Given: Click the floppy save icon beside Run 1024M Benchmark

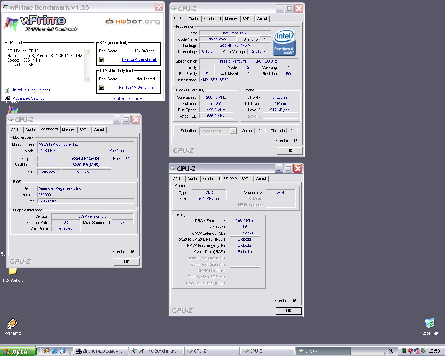Looking at the screenshot, I should [102, 87].
